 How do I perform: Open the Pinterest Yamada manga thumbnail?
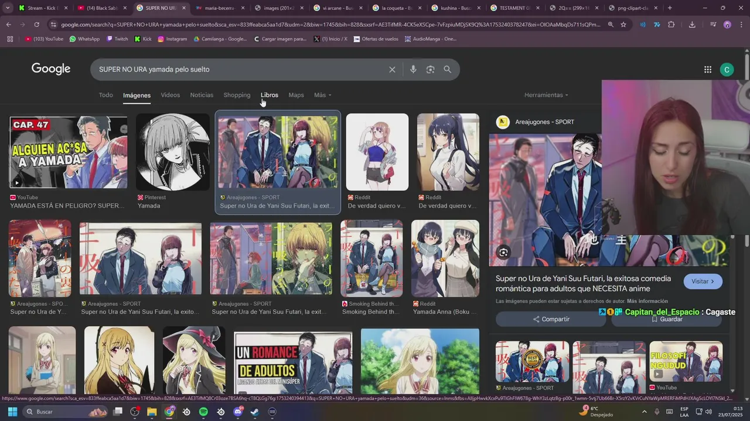click(173, 152)
